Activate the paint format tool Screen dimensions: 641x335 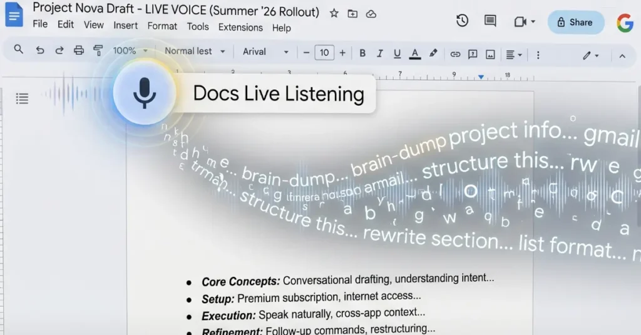(x=98, y=51)
